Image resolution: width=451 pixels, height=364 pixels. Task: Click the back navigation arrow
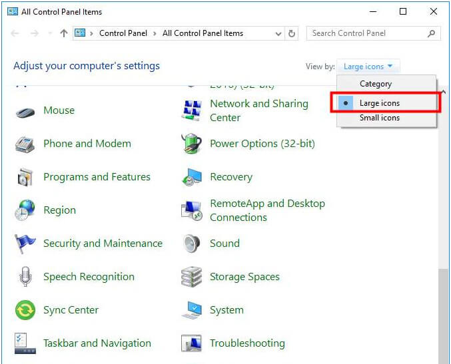15,33
